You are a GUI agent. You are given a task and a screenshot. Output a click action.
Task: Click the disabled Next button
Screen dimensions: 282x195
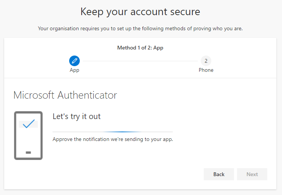252,174
